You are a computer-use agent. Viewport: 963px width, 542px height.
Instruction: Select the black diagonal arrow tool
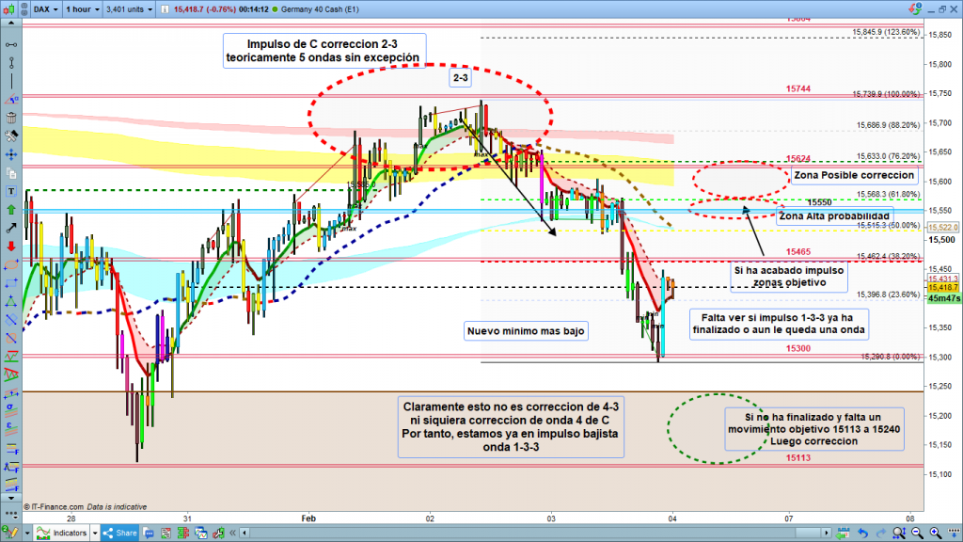(x=11, y=228)
